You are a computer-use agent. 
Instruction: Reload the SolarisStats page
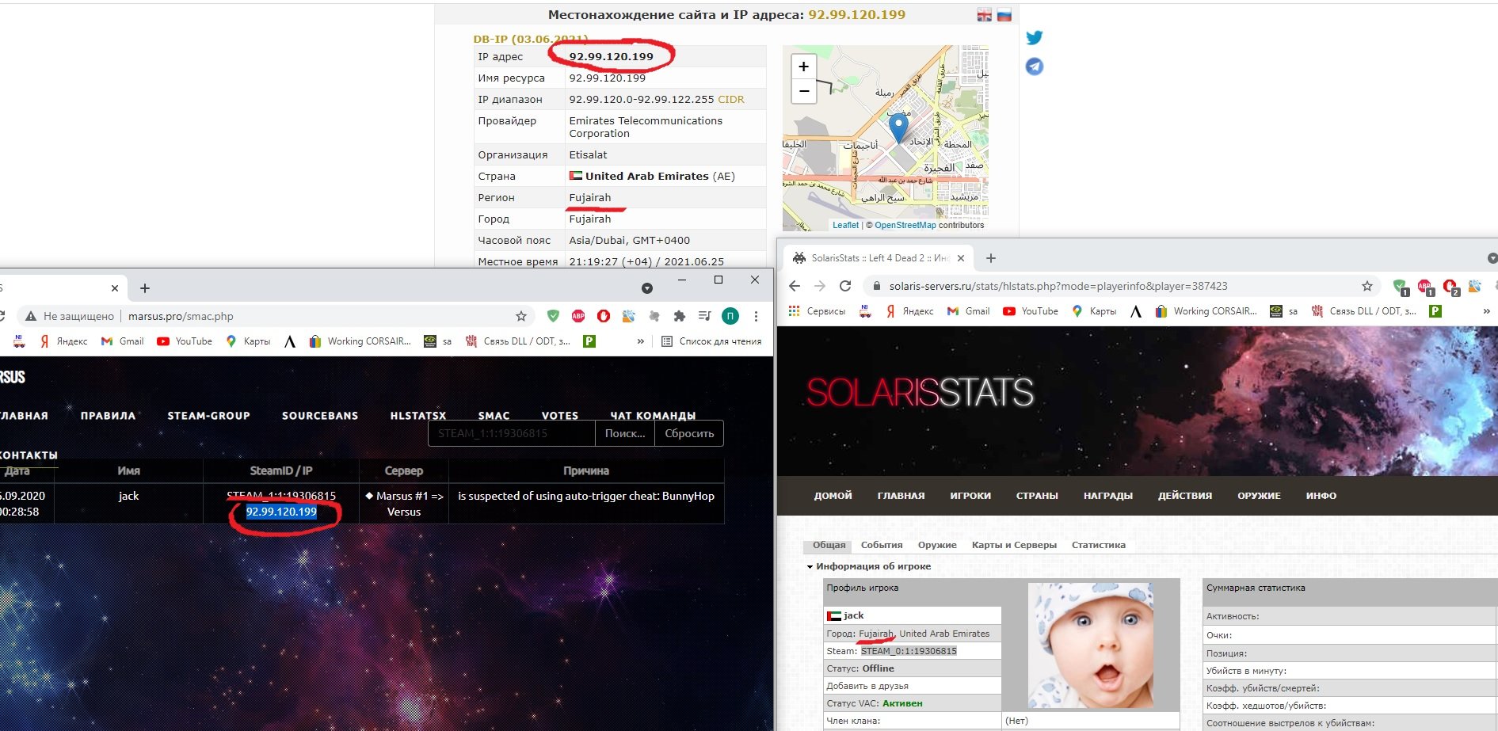(x=845, y=286)
